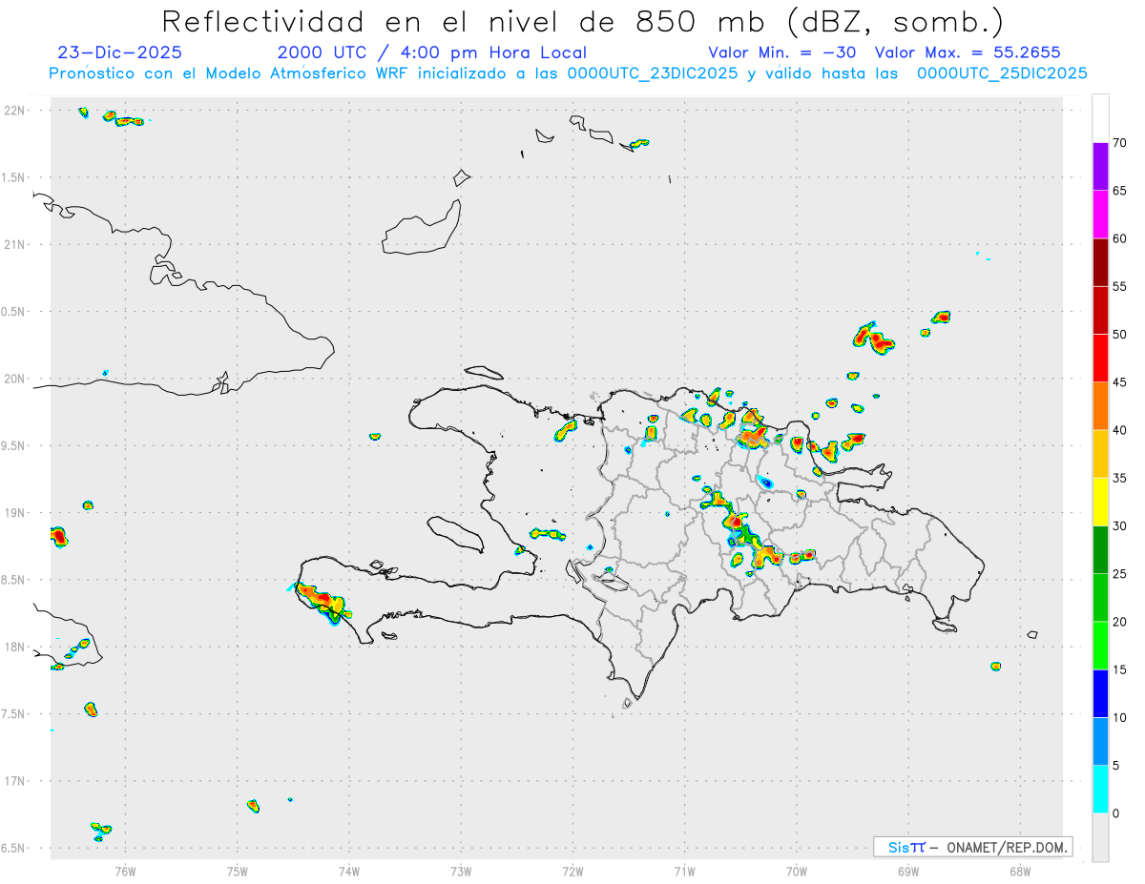
Task: Click the latitude label '20N'
Action: click(x=15, y=379)
